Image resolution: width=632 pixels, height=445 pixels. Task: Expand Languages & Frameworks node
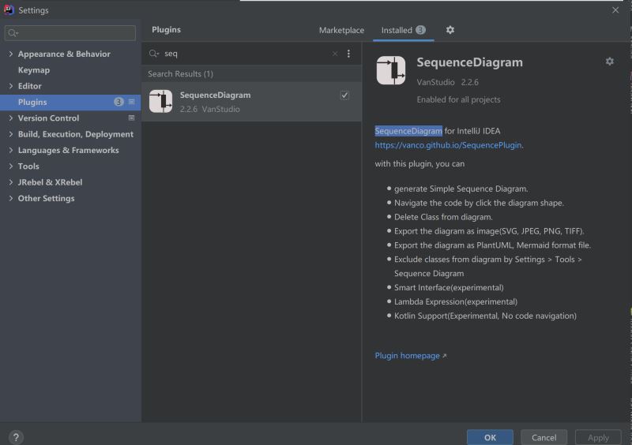(x=11, y=150)
